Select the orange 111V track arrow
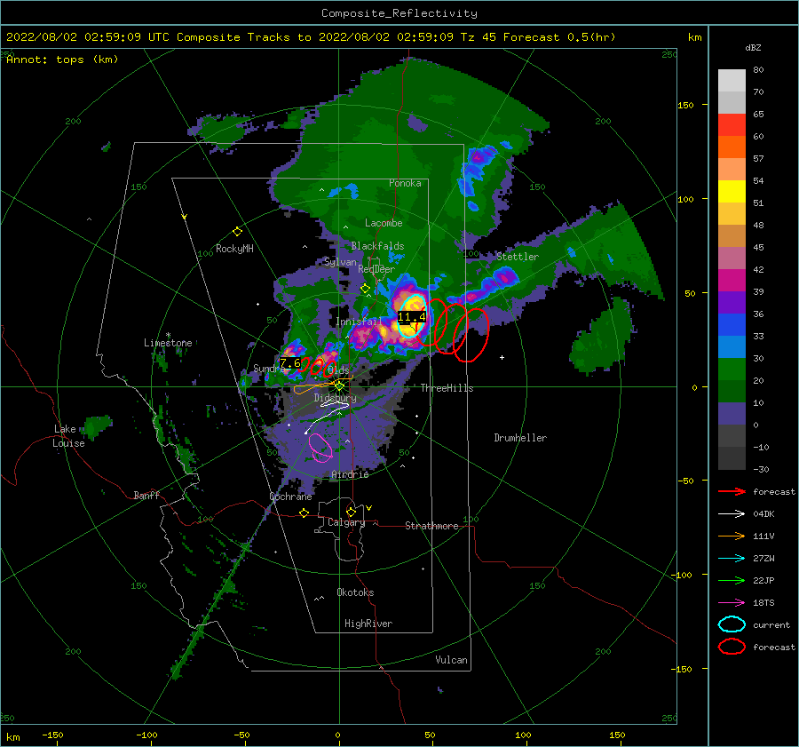This screenshot has width=799, height=747. (732, 536)
